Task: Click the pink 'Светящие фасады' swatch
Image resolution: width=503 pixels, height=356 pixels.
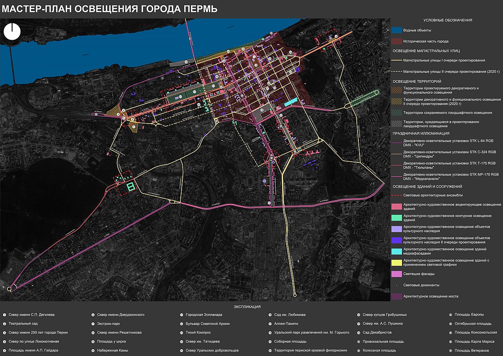Action: [x=396, y=274]
